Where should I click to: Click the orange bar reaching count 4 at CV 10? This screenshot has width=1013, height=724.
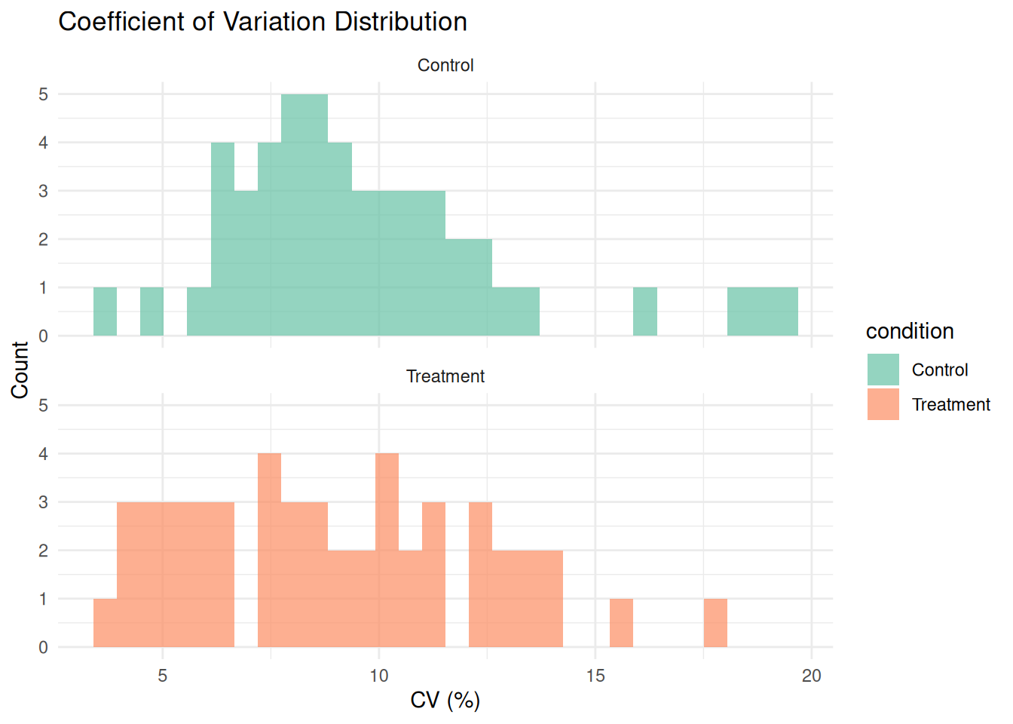pos(387,551)
